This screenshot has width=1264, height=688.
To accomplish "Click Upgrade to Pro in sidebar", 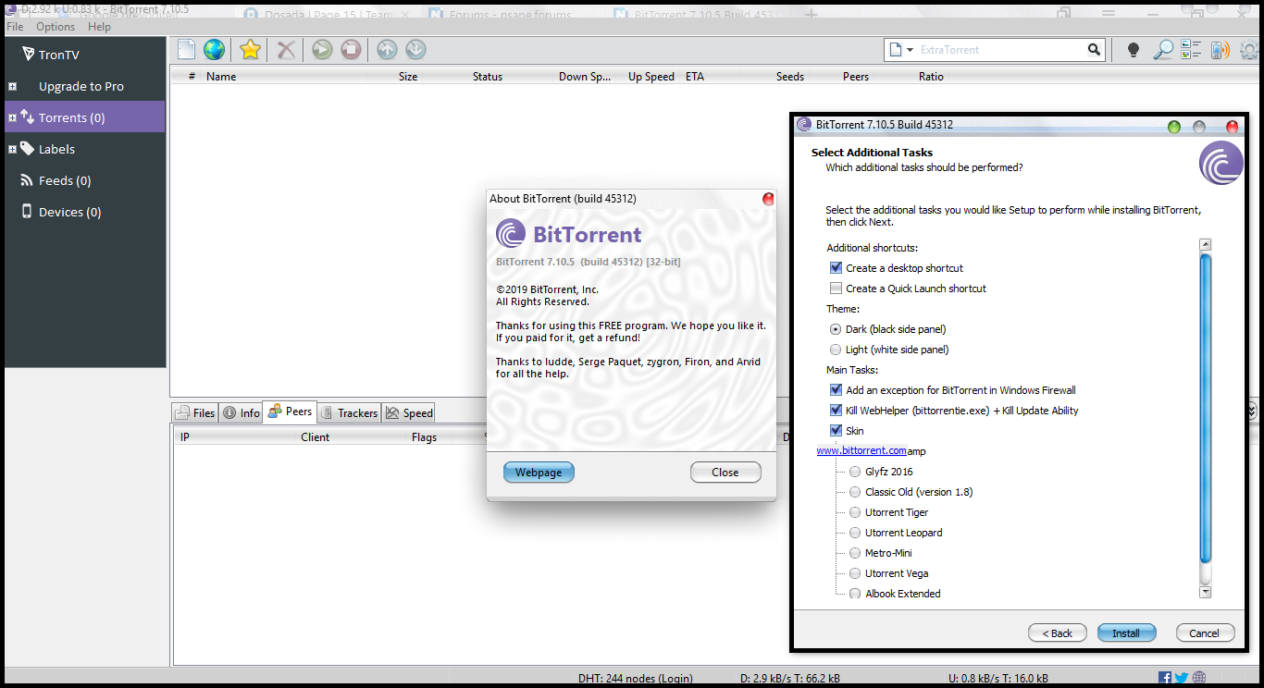I will pyautogui.click(x=81, y=86).
